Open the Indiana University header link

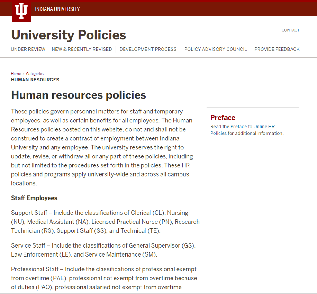(x=57, y=9)
